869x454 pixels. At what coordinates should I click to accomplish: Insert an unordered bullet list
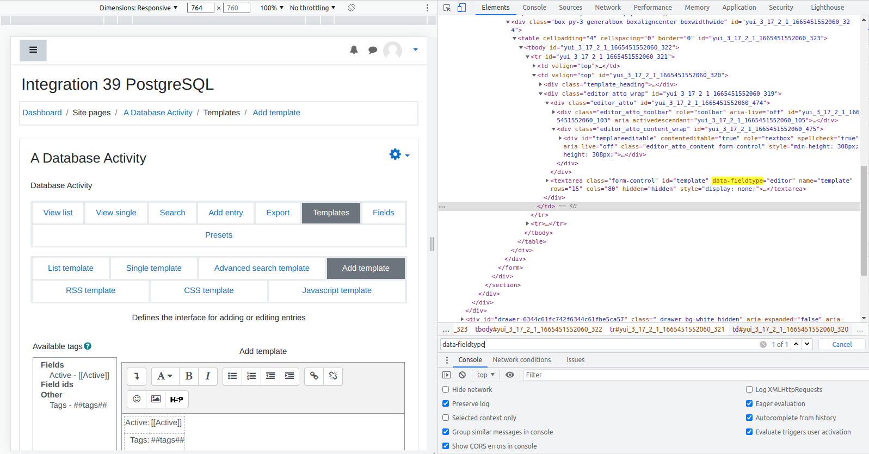[232, 376]
